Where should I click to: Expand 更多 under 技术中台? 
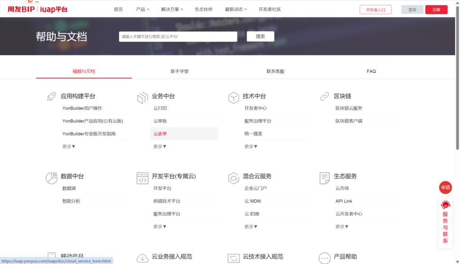(250, 146)
